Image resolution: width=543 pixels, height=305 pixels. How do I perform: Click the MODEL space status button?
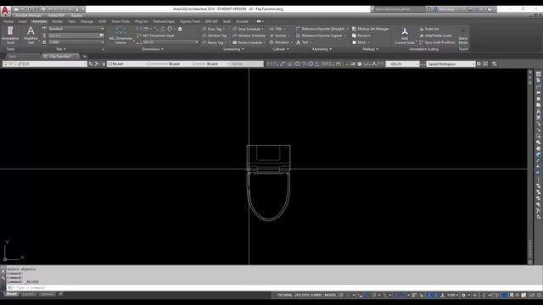point(330,295)
